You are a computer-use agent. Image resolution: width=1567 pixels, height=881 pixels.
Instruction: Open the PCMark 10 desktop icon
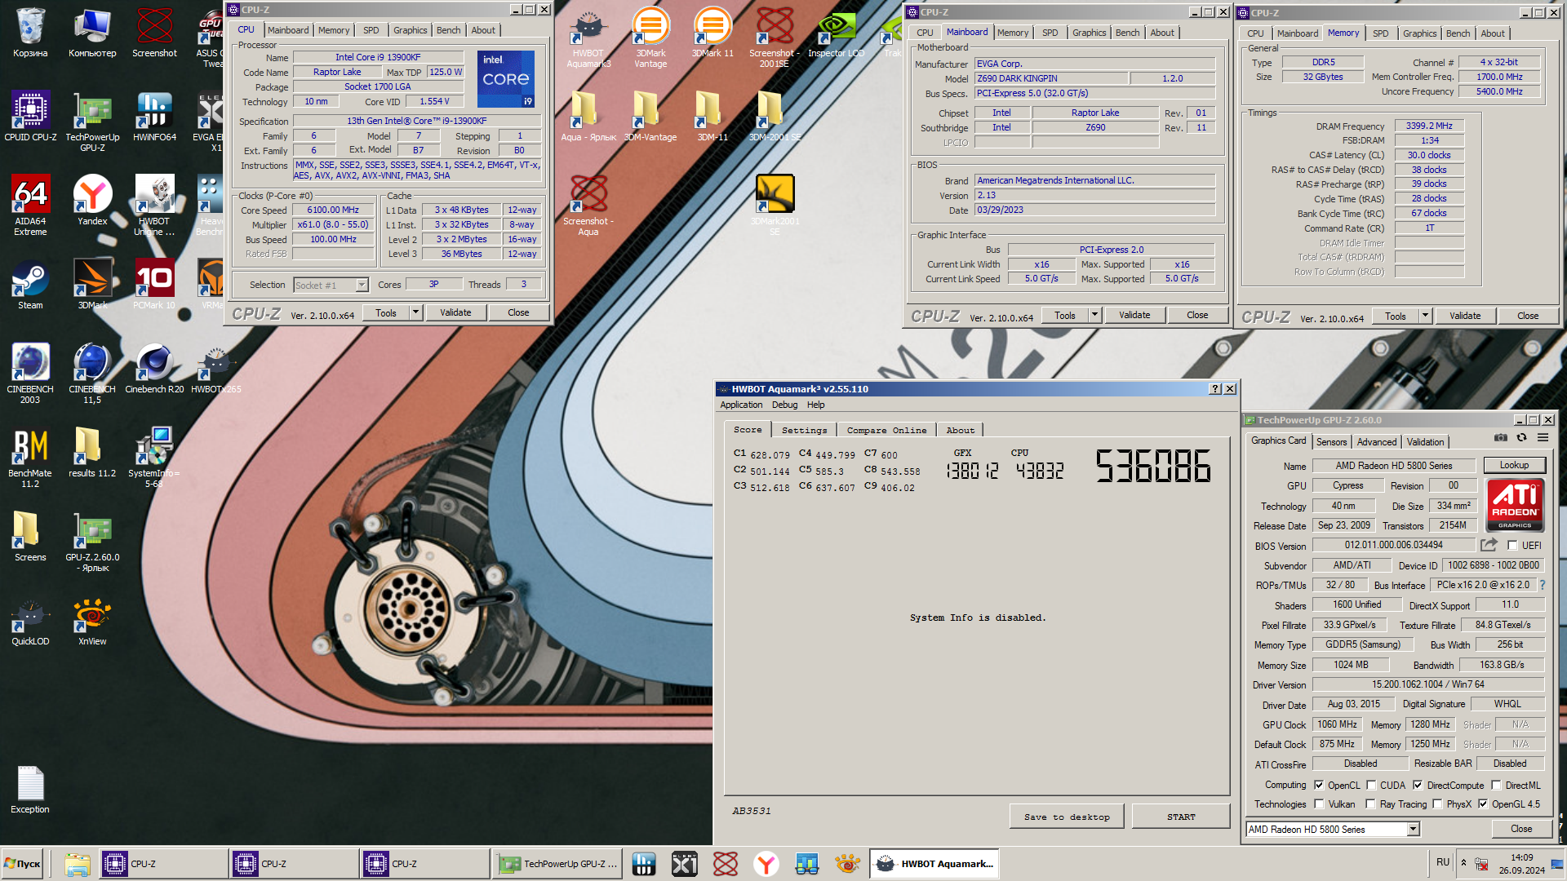(x=154, y=285)
